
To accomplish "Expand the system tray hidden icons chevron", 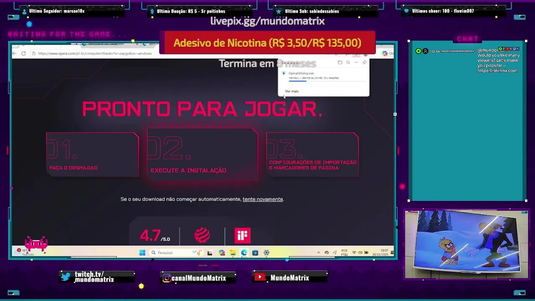I will tap(318, 253).
